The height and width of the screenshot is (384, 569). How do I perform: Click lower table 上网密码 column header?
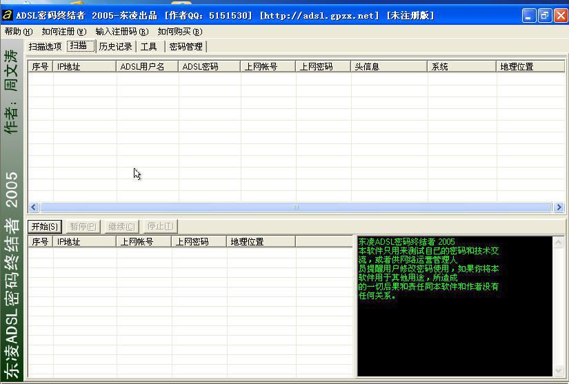tap(199, 242)
